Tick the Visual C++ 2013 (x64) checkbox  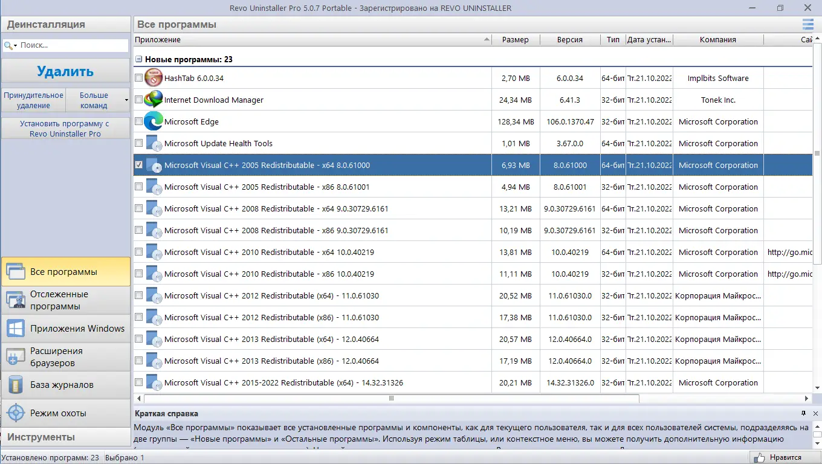point(139,339)
